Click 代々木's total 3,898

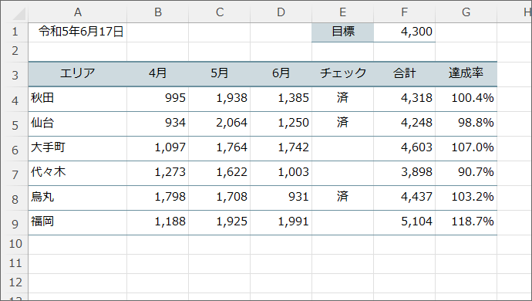coord(405,173)
